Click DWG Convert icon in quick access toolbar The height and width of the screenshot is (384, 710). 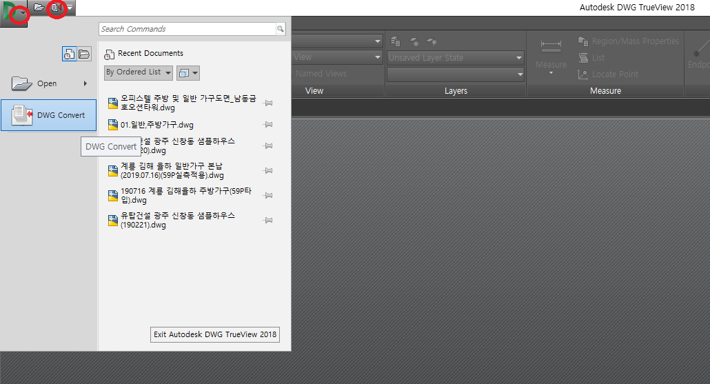click(56, 8)
